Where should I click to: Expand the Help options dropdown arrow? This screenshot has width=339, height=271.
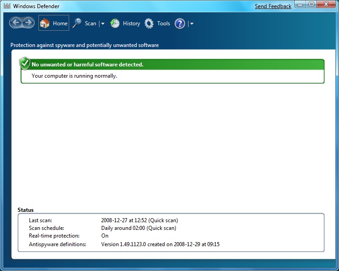[x=192, y=23]
